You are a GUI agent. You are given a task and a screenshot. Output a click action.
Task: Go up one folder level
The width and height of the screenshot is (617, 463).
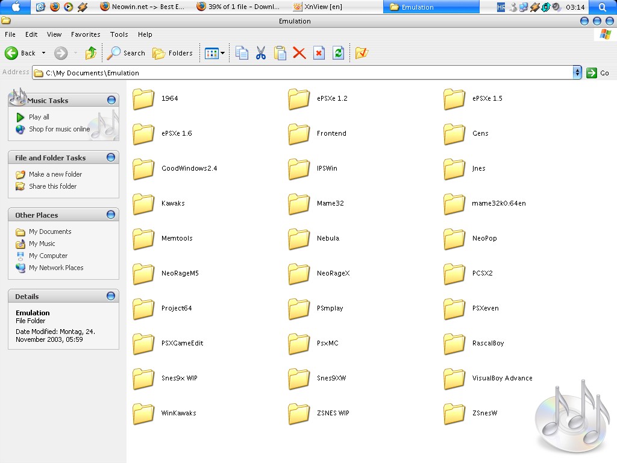click(91, 53)
